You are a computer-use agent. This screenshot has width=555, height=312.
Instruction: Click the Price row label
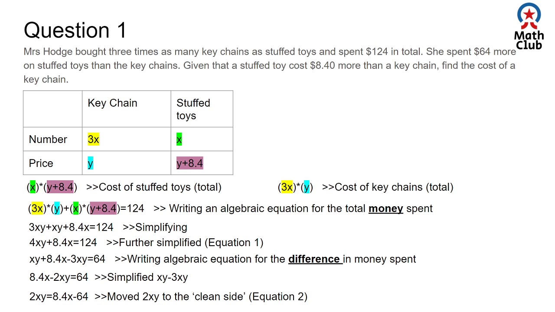(41, 163)
